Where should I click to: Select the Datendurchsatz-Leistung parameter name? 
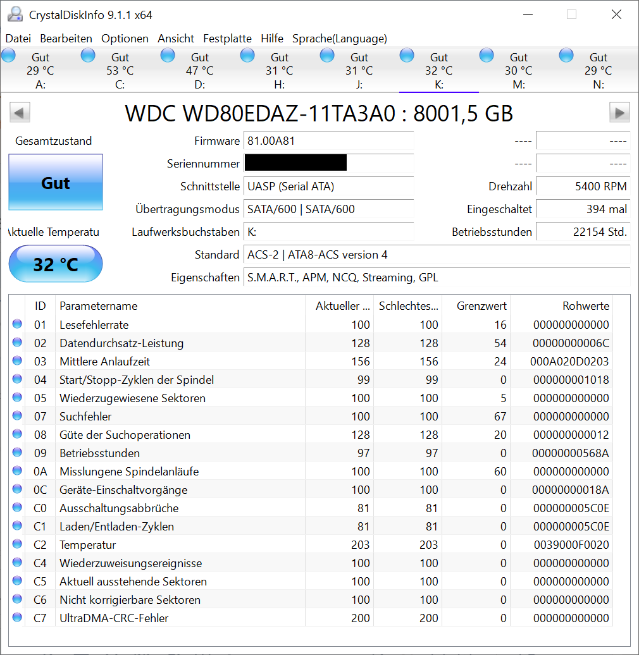(x=121, y=343)
